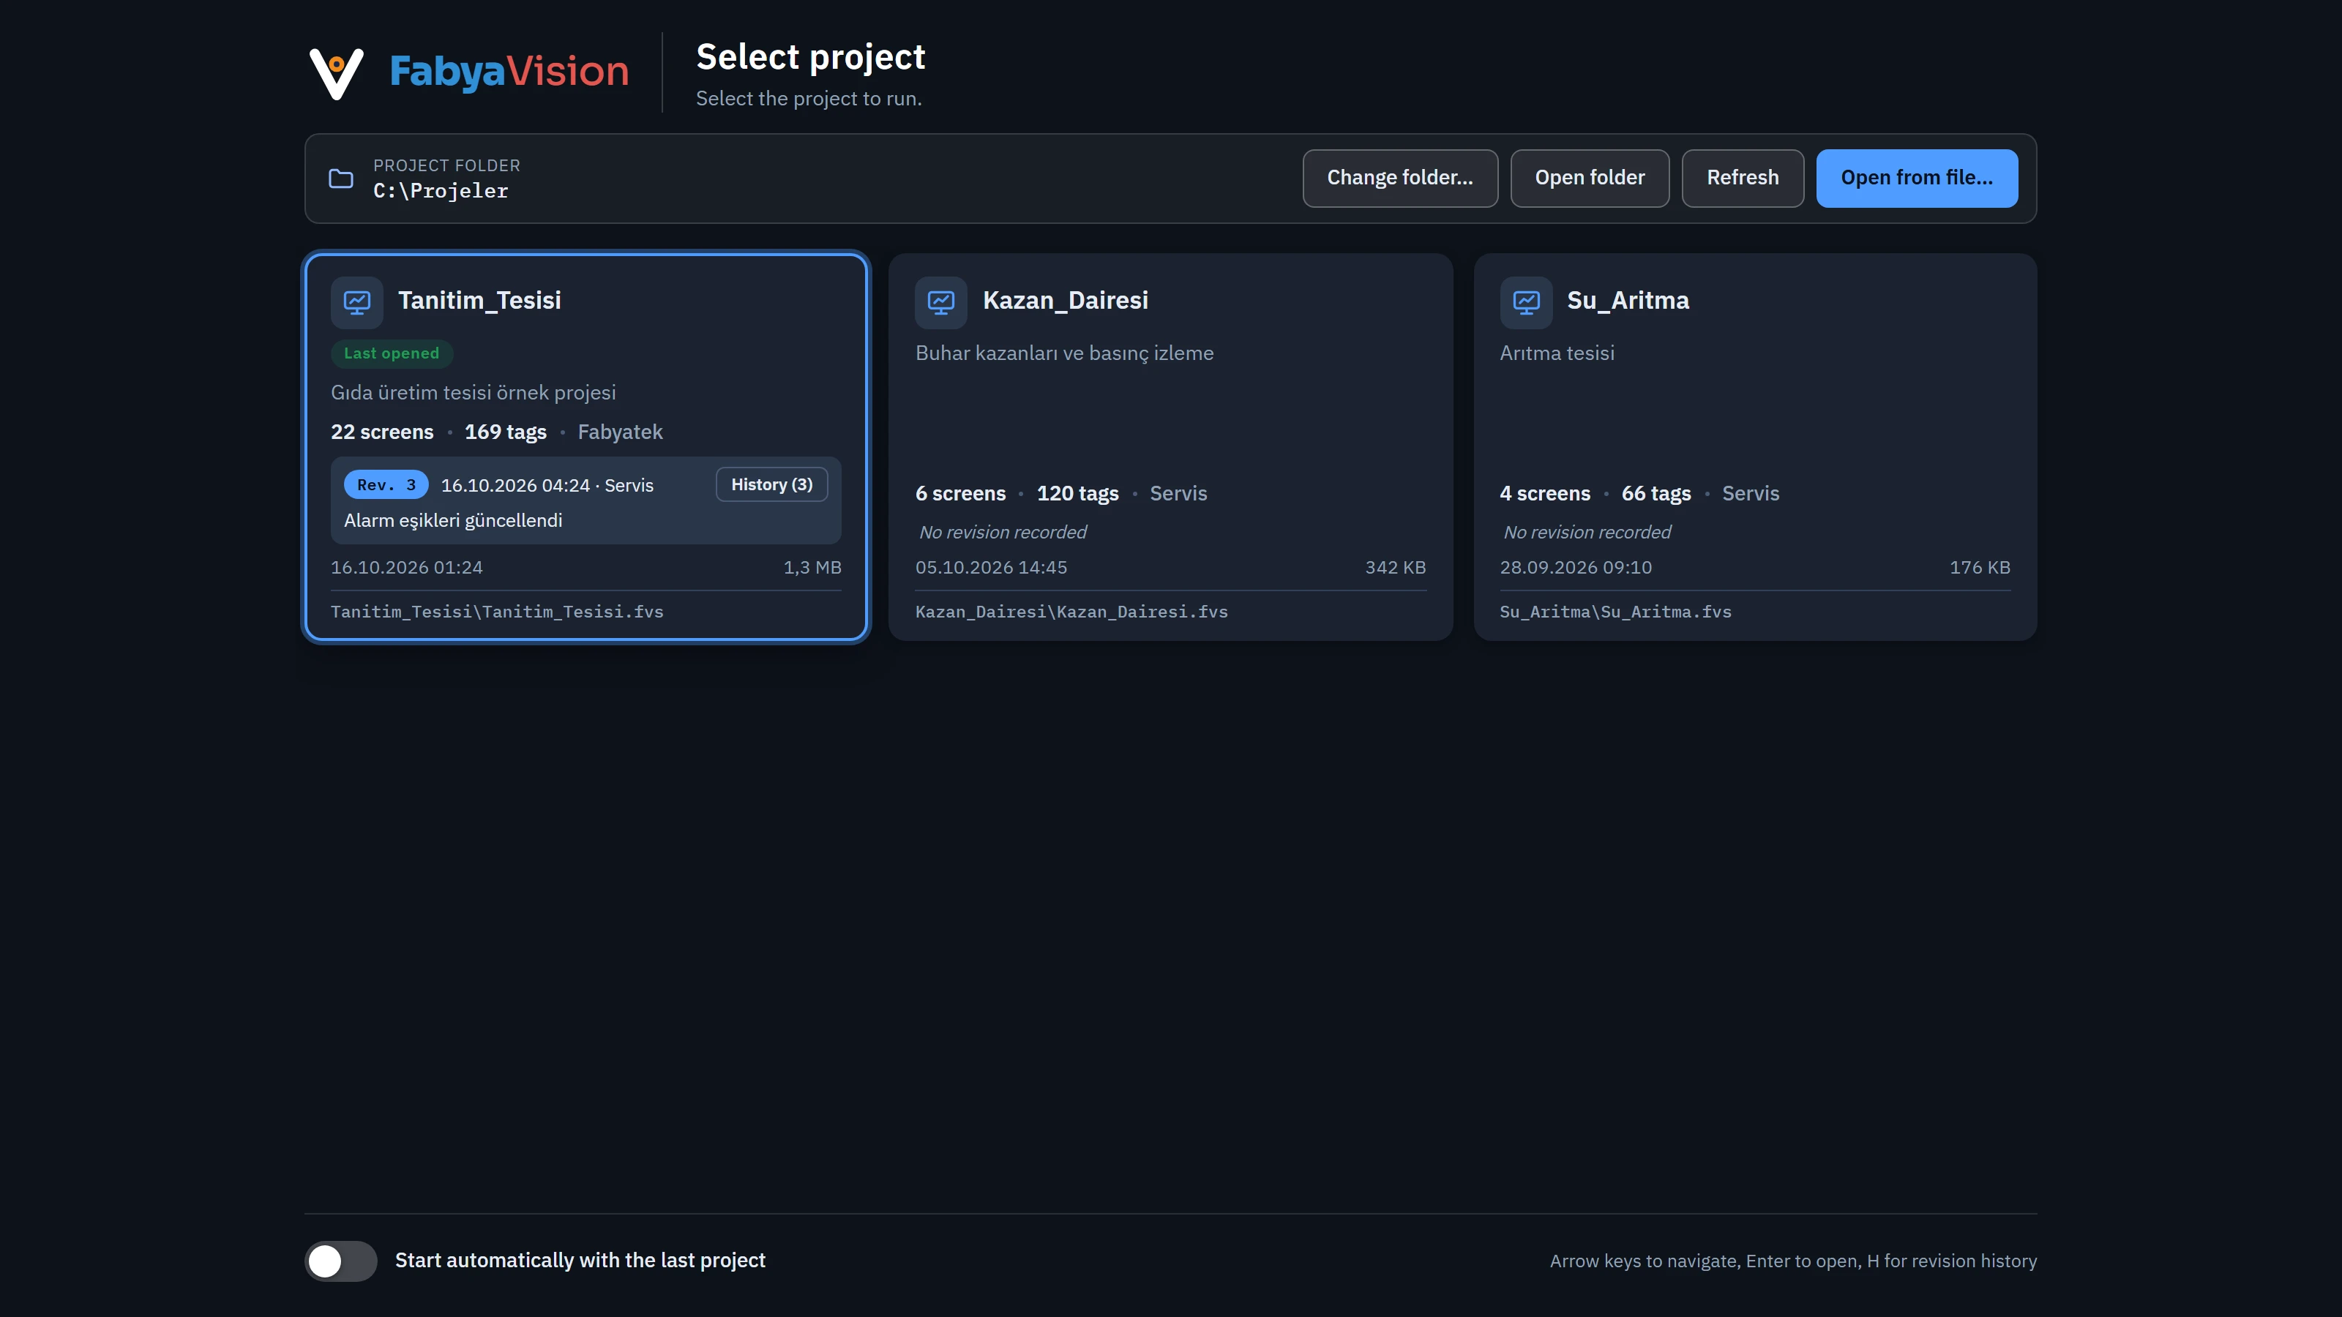Image resolution: width=2342 pixels, height=1317 pixels.
Task: Refresh the project list
Action: coord(1743,178)
